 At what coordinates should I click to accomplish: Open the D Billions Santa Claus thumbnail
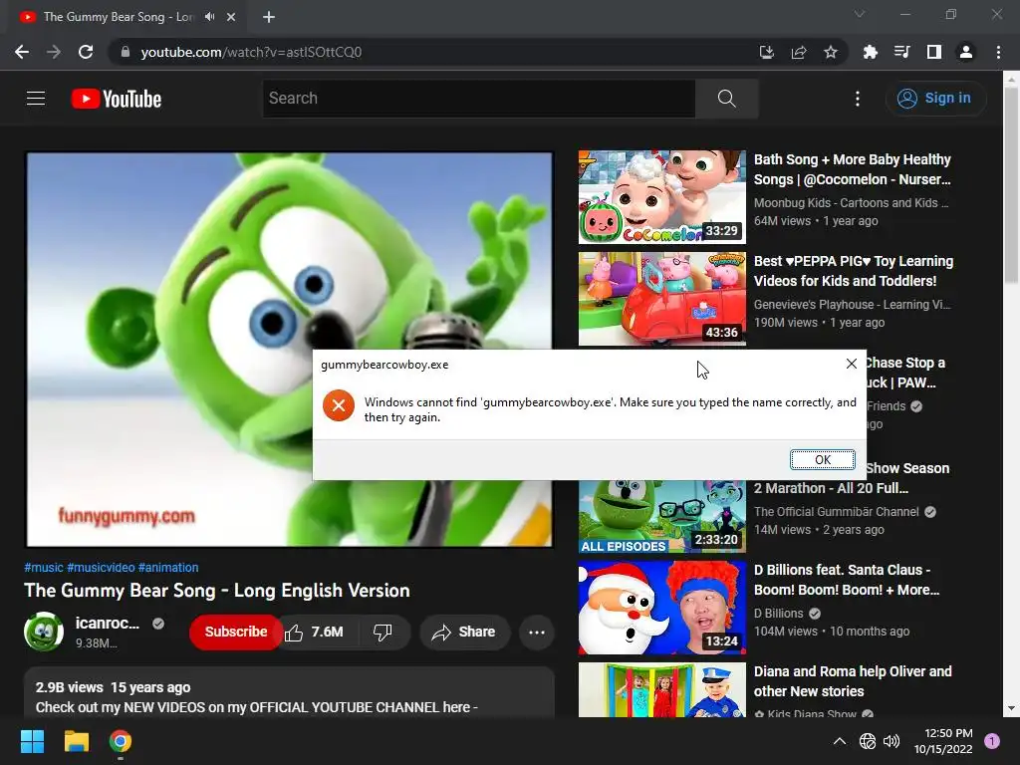[x=662, y=608]
